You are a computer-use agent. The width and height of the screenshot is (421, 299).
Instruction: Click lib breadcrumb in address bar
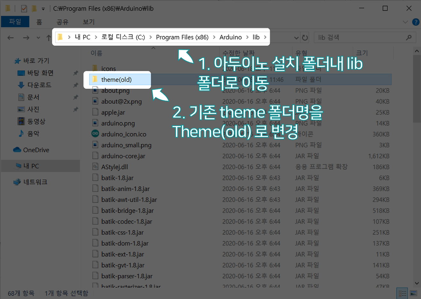tap(256, 37)
